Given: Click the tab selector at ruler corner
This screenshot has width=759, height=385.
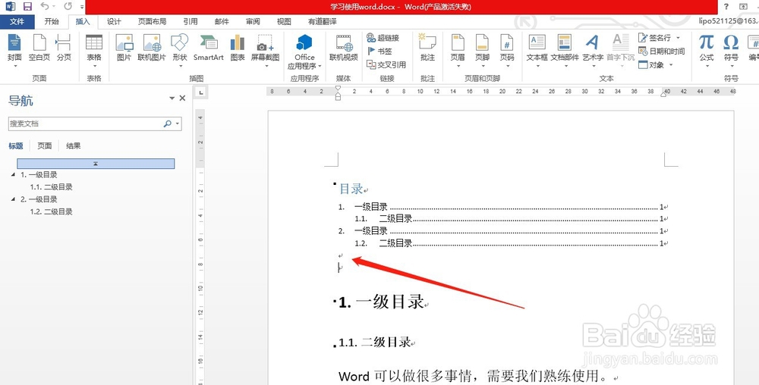Looking at the screenshot, I should click(x=201, y=92).
